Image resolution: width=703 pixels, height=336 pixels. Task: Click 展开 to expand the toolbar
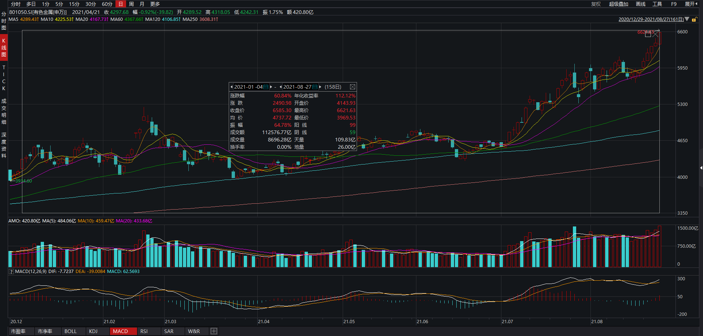pyautogui.click(x=691, y=4)
